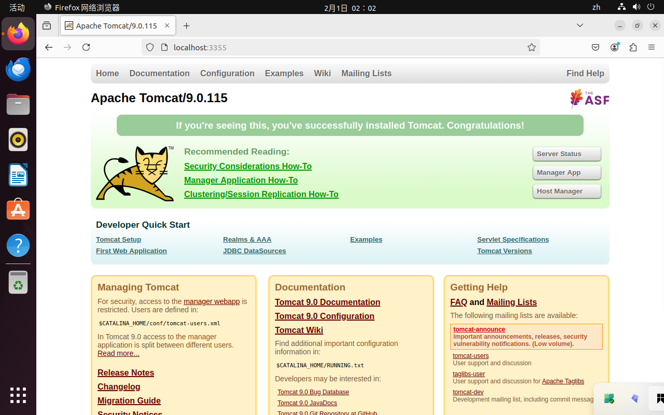This screenshot has height=415, width=664.
Task: Open the JDBC DataSources link
Action: pos(254,251)
